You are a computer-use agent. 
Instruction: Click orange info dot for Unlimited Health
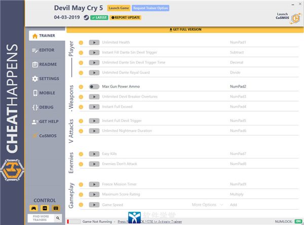(81, 43)
